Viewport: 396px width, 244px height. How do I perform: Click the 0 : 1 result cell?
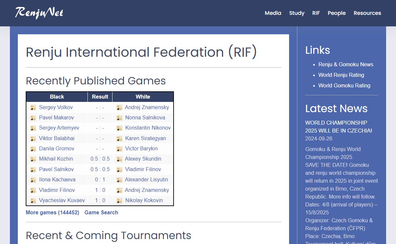click(x=100, y=180)
